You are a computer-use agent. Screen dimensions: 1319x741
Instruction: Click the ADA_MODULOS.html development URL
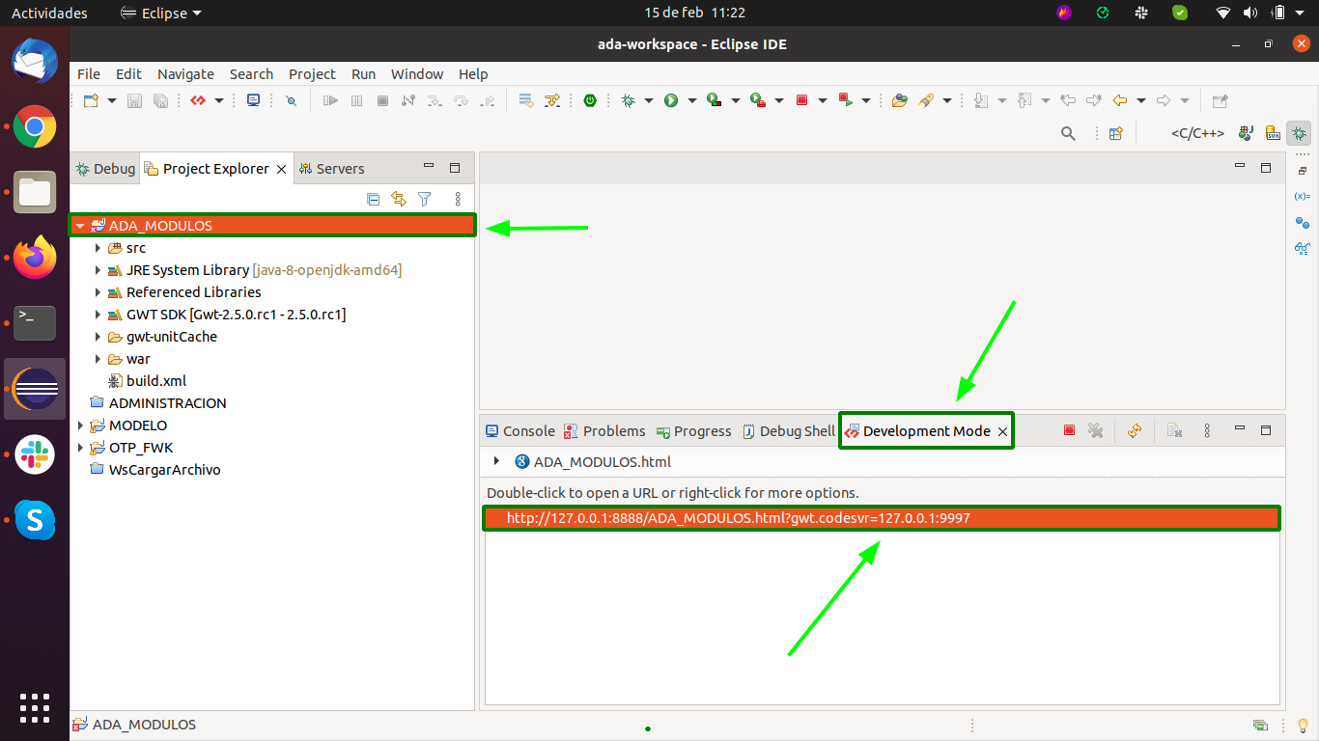(x=738, y=518)
